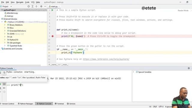The image size is (192, 108).
Task: Open the Edit menu
Action: pos(7,2)
